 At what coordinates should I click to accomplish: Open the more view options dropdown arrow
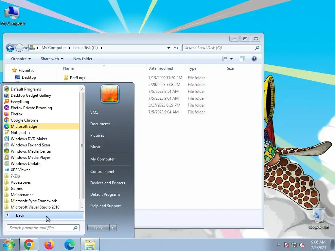pos(231,59)
